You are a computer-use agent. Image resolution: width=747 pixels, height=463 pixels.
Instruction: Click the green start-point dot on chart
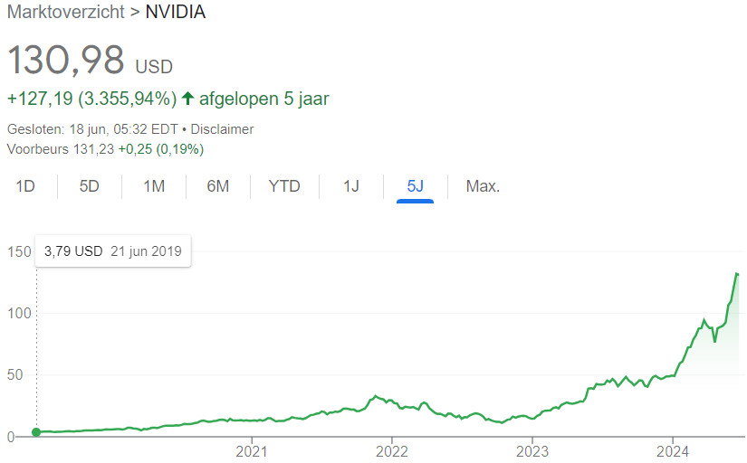(x=36, y=432)
